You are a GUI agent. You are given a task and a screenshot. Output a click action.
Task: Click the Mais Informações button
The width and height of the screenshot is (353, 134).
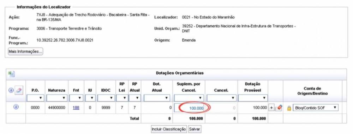coord(25,51)
